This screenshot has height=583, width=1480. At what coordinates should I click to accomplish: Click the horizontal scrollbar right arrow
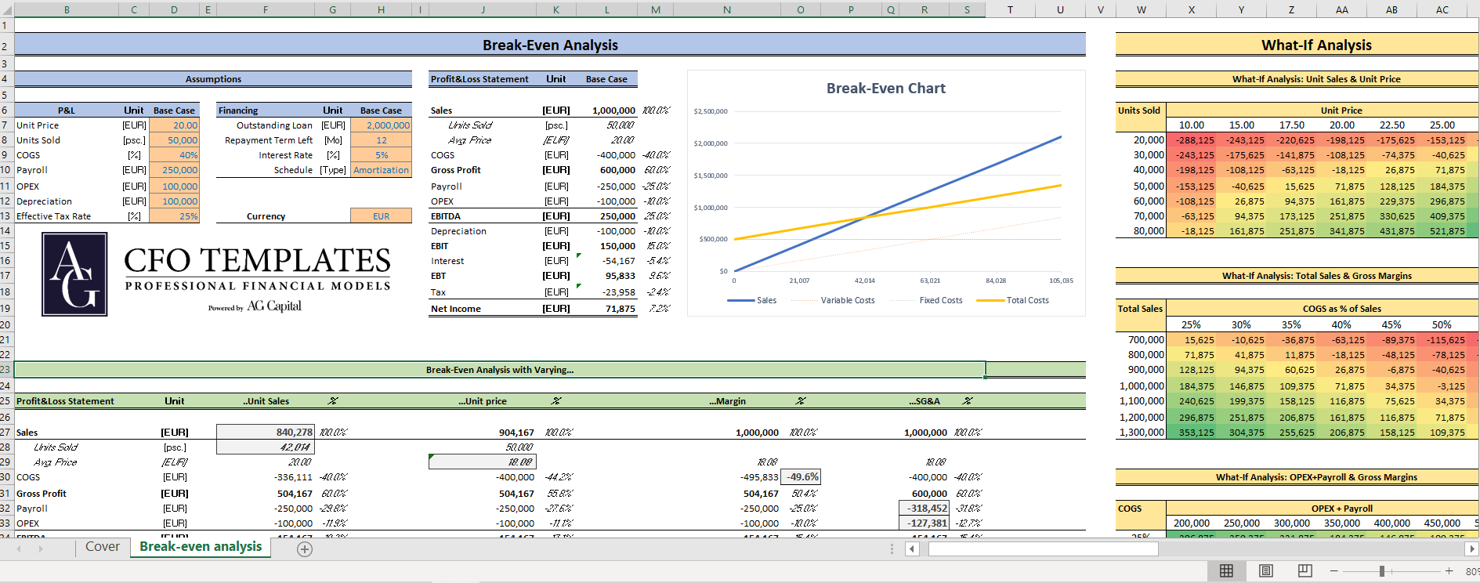(x=1472, y=549)
